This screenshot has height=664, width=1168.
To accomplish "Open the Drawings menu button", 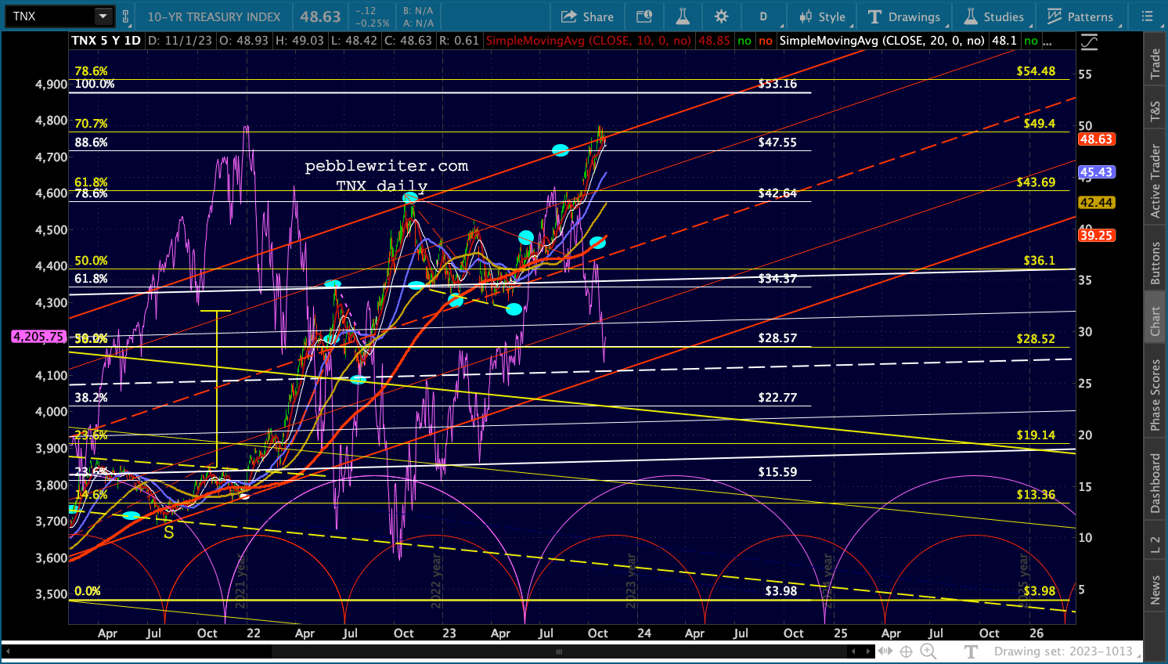I will [x=904, y=16].
